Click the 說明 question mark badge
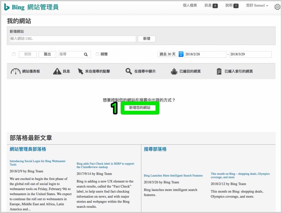This screenshot has width=282, height=213. point(236,6)
